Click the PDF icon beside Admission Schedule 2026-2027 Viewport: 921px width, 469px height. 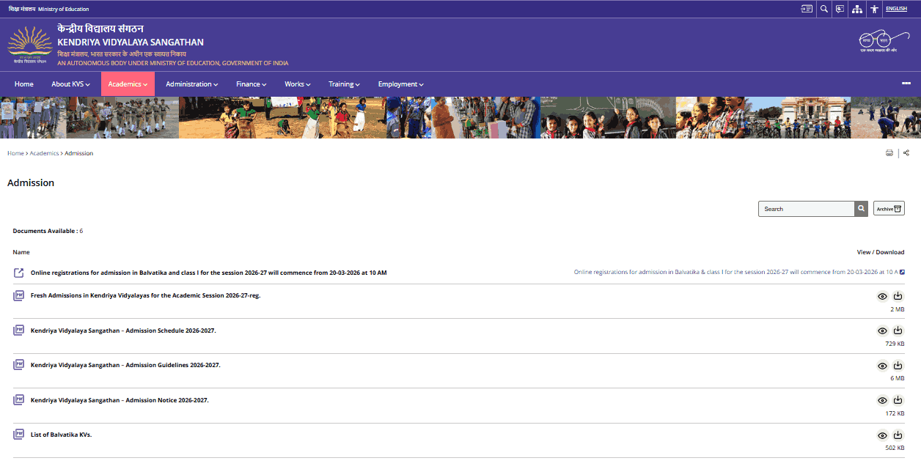(18, 330)
